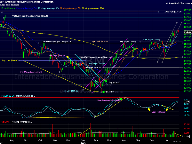Image resolution: width=192 pixels, height=144 pixels.
Task: Click the 'Jan. Low $118.00' annotation
Action: [70, 91]
